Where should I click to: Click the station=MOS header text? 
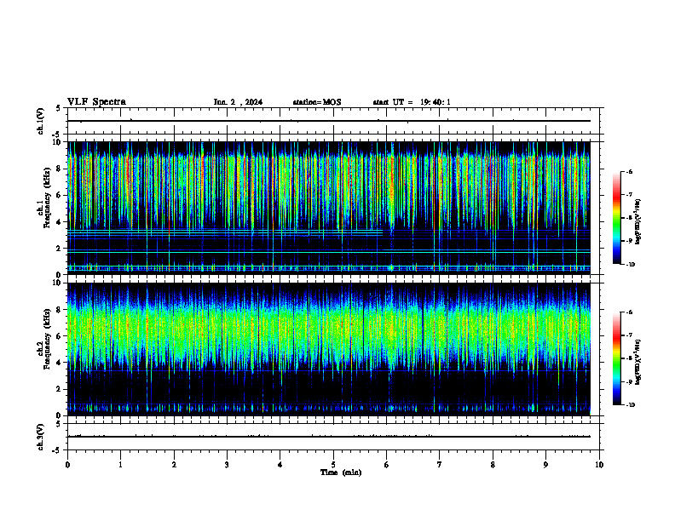point(317,102)
